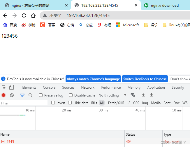Open network search magnifier icon
Screen dimensions: 190x147
point(30,95)
